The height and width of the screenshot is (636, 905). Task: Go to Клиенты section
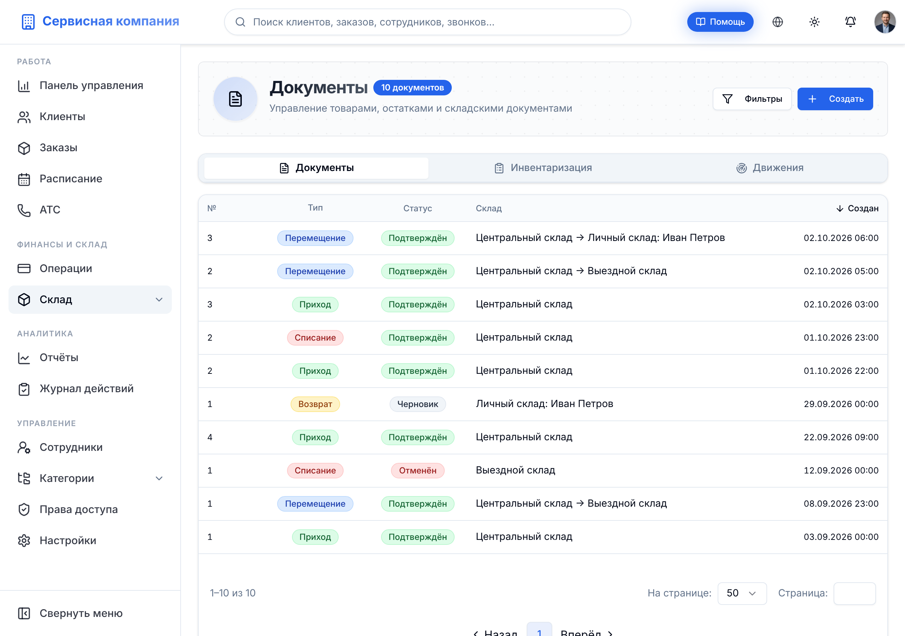90,117
